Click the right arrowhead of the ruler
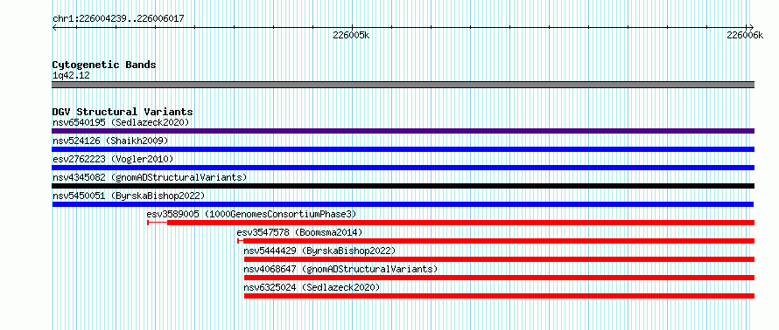The image size is (779, 330). coord(751,27)
